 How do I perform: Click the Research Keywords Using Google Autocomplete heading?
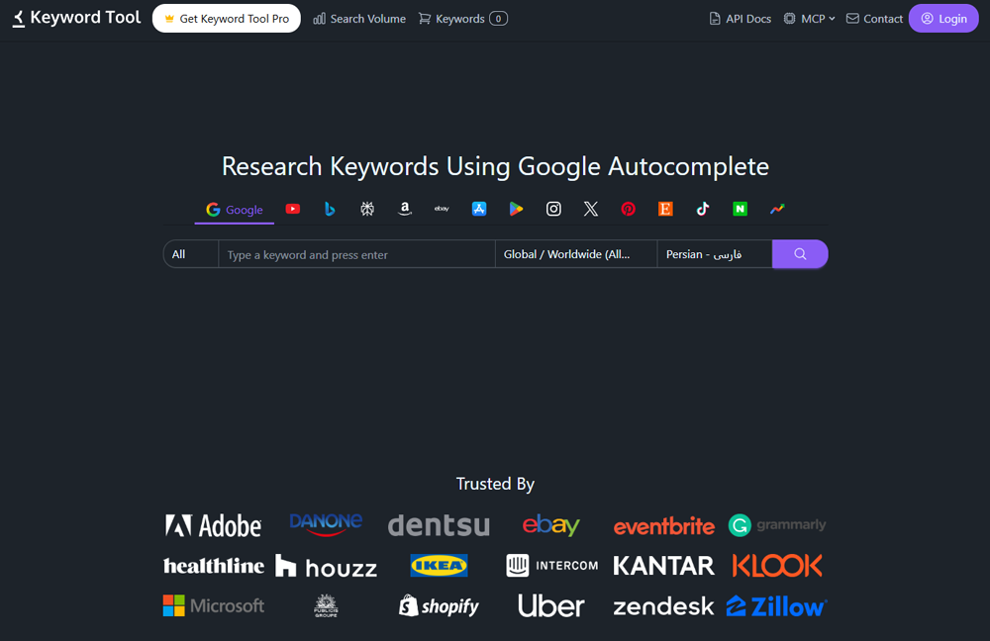[x=495, y=166]
